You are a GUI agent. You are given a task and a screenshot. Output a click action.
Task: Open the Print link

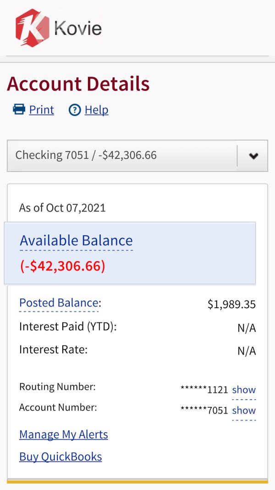coord(41,110)
